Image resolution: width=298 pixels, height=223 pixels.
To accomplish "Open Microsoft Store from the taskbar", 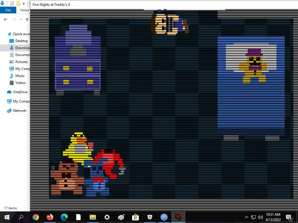I will point(136,217).
